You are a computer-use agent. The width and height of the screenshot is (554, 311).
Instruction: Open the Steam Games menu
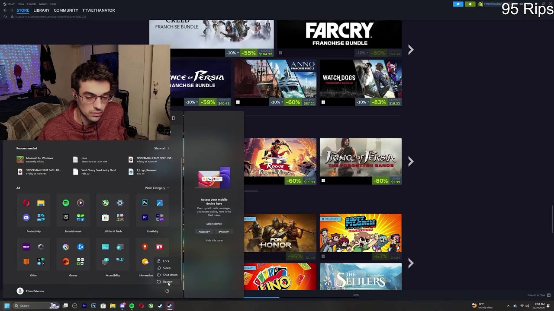43,4
